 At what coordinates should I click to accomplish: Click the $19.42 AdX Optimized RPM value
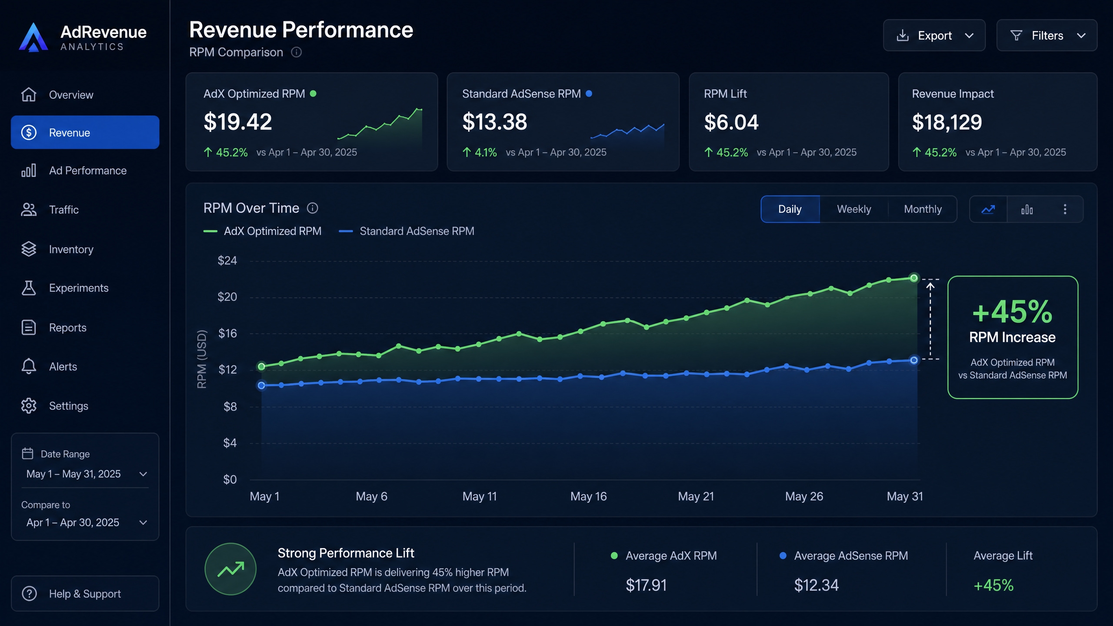pyautogui.click(x=238, y=122)
